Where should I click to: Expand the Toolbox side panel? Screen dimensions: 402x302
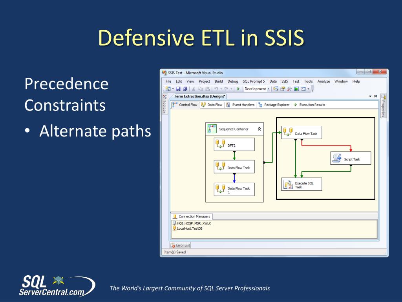pyautogui.click(x=164, y=104)
